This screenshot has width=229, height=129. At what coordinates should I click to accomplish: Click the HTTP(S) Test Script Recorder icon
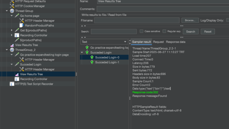12,84
